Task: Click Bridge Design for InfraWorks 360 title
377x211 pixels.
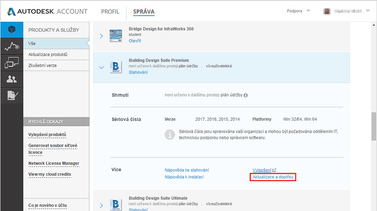Action: (161, 29)
